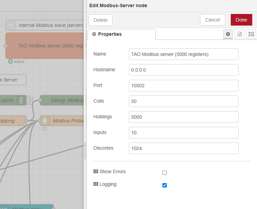Viewport: 257px width, 209px height.
Task: Click the grid icon beside Logging
Action: (96, 184)
